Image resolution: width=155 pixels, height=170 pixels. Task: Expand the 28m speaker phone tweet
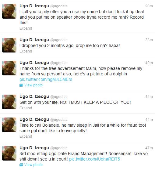(26, 28)
